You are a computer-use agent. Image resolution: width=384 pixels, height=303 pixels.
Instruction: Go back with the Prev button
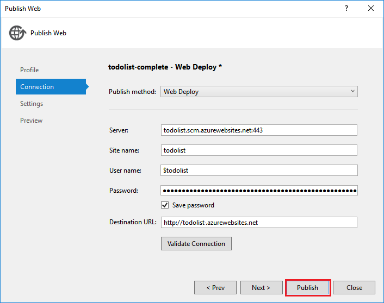pos(215,288)
